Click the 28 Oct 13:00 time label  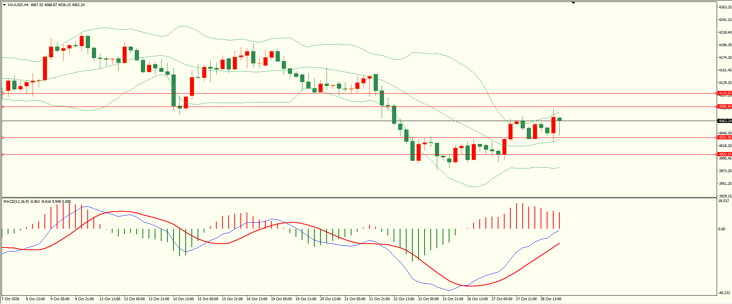click(551, 299)
